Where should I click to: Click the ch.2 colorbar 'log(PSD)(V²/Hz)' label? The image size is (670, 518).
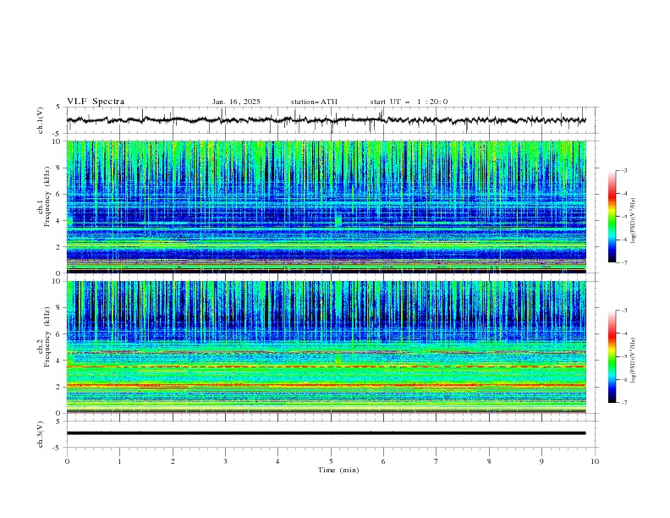pyautogui.click(x=633, y=361)
